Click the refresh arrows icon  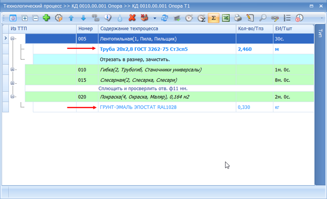164,18
